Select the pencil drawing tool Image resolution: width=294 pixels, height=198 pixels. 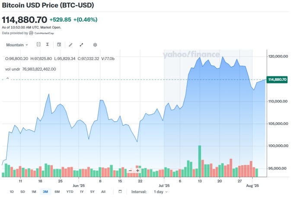click(x=70, y=45)
